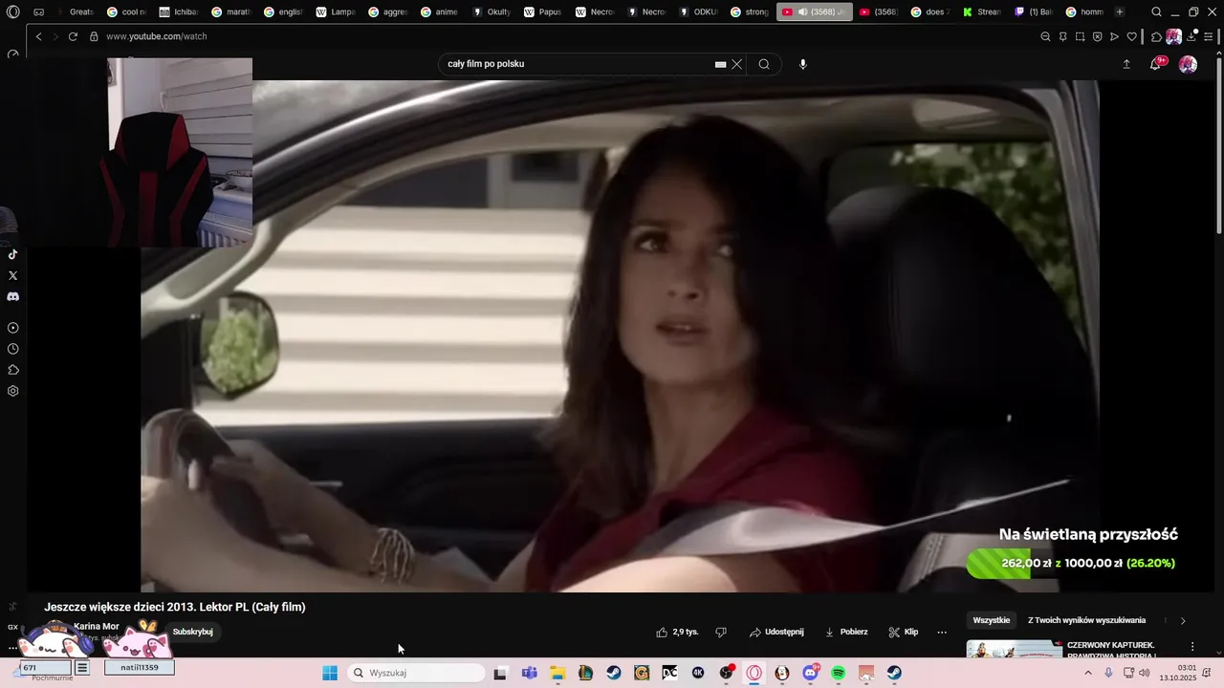Open the clock showing 03:01 13.10.2025

click(x=1178, y=673)
